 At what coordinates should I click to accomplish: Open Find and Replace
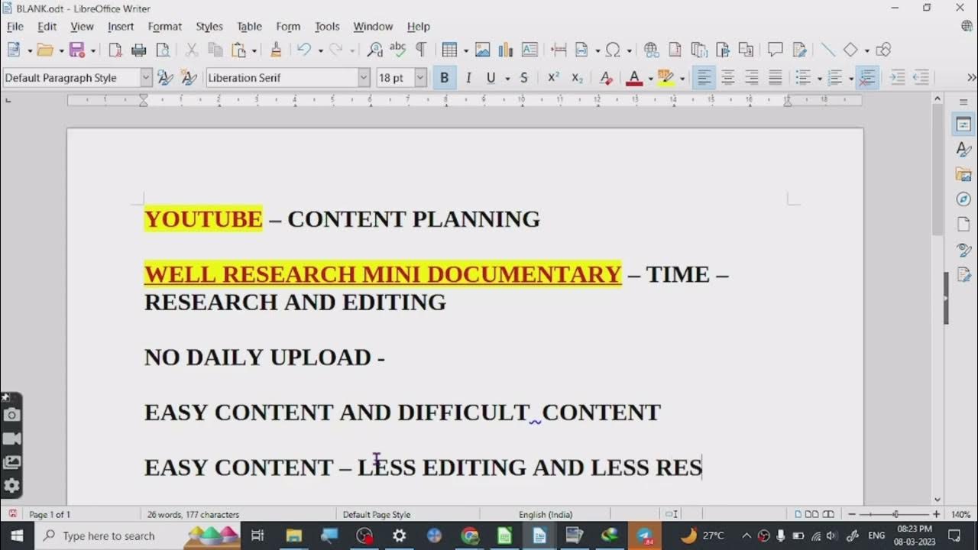coord(374,50)
